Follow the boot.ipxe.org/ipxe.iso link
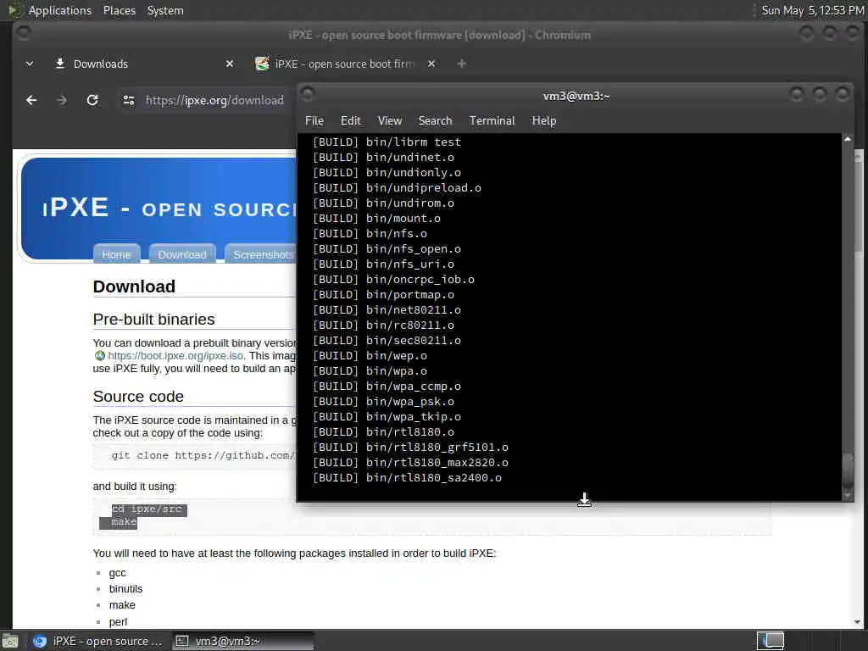This screenshot has width=868, height=651. (175, 355)
